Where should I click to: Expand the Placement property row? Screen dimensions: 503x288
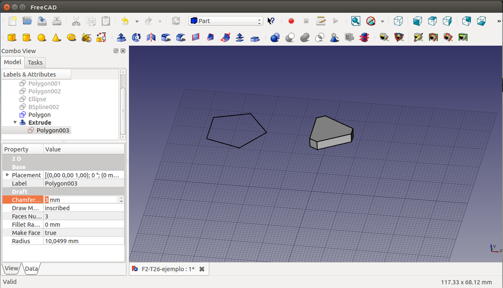(x=7, y=175)
